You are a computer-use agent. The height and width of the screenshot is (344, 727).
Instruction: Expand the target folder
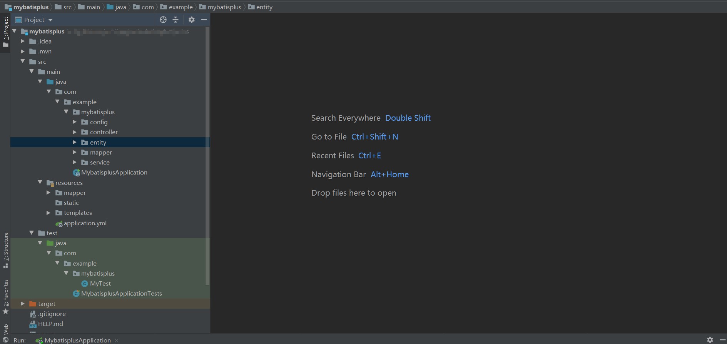pos(23,304)
